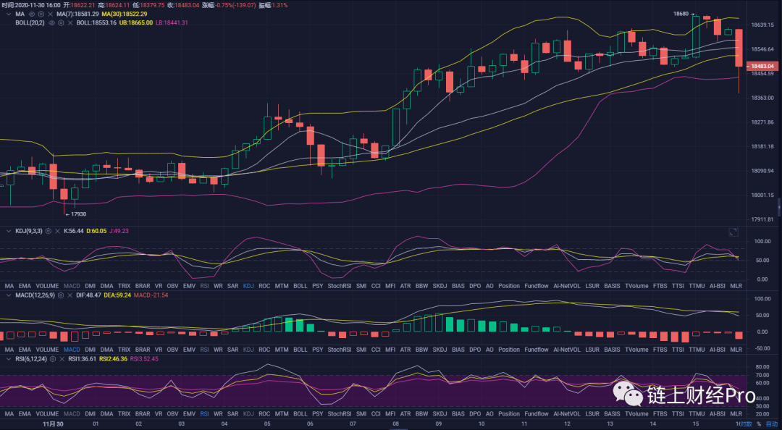Screen dimensions: 782x430
Task: Switch the KDJ panel to the BOLL tab
Action: coord(300,286)
